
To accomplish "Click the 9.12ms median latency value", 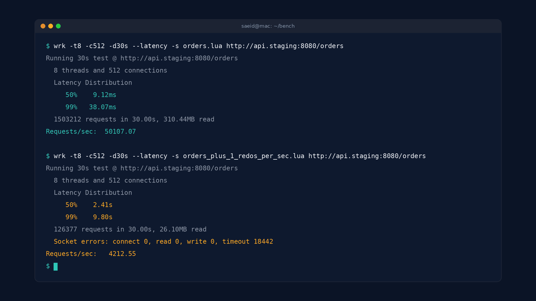I will (x=105, y=95).
